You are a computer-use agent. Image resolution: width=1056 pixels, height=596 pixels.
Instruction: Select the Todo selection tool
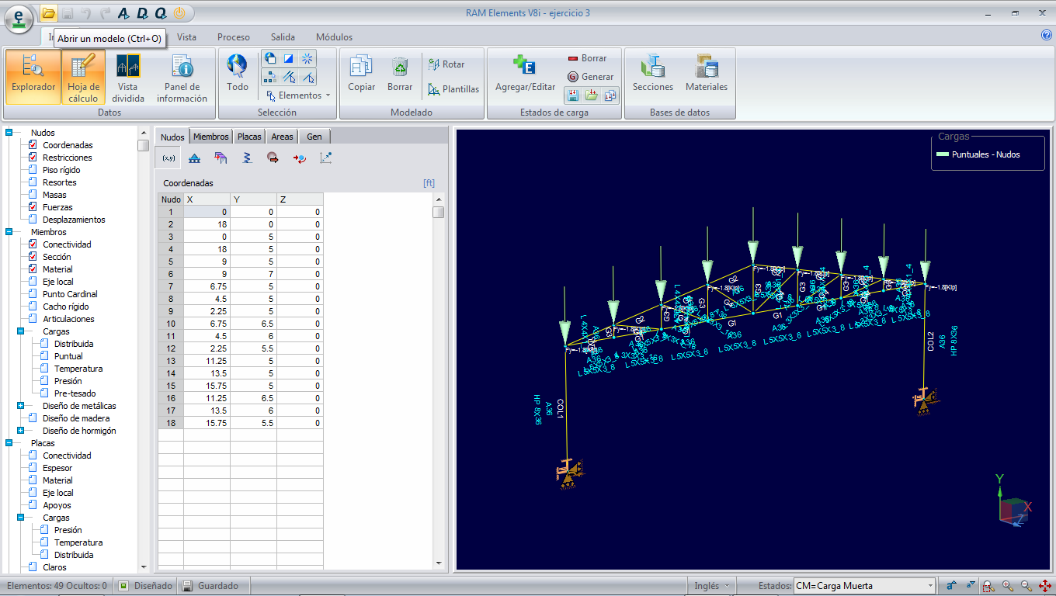238,74
